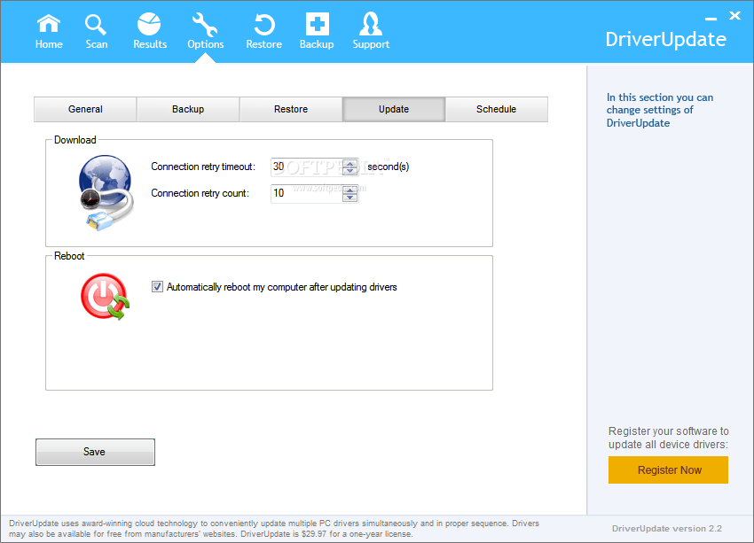Click the award-winning cloud technology footer text
Viewport: 754px width, 543px height.
[274, 529]
